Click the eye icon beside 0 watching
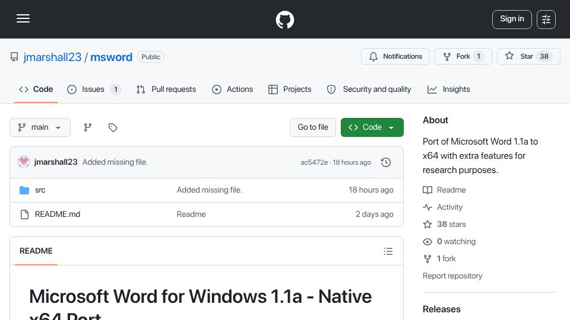Viewport: 570px width, 320px height. (427, 242)
